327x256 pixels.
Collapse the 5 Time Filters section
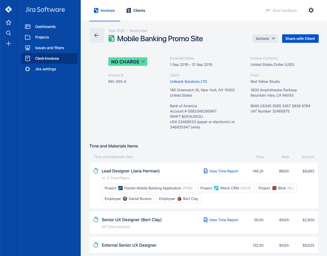115,178
